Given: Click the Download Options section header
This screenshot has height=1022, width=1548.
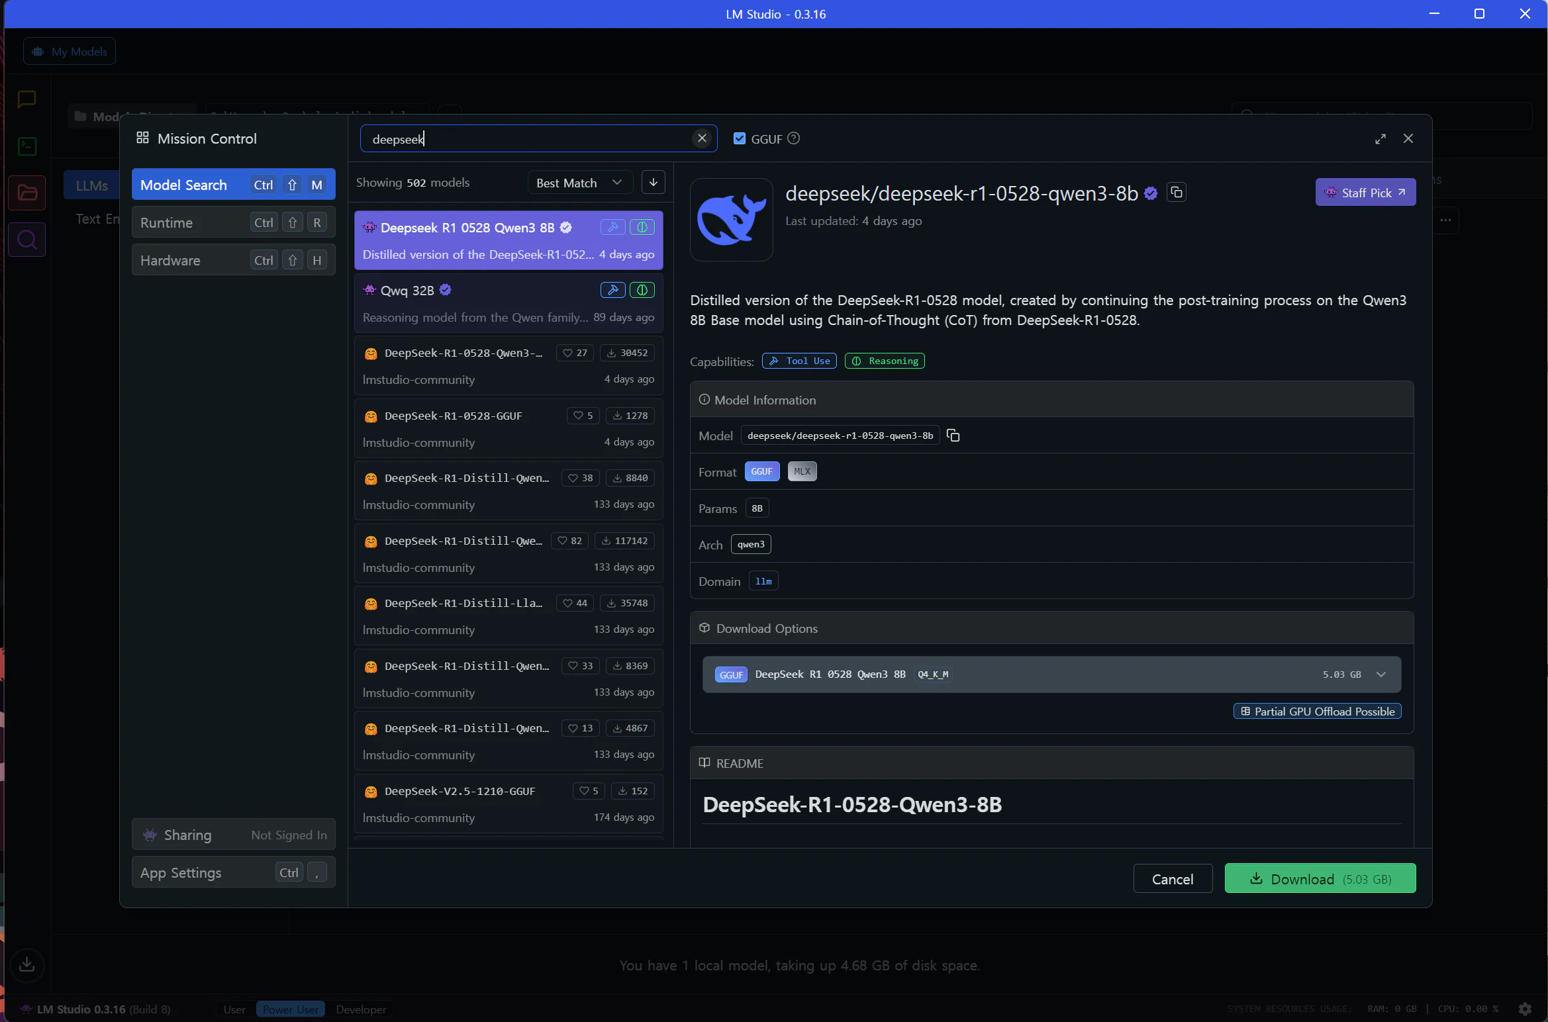Looking at the screenshot, I should pos(1051,628).
